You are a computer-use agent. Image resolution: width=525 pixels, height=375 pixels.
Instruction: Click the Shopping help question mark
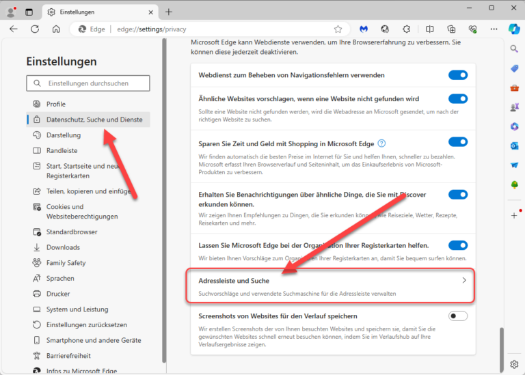[x=381, y=143]
